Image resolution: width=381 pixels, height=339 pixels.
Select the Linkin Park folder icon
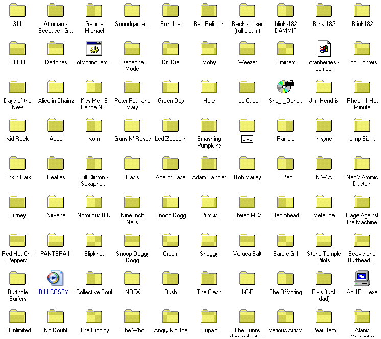point(17,163)
